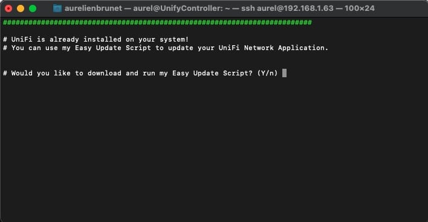Screen dimensions: 428x222
Task: Minimize the terminal using yellow button
Action: [x=21, y=8]
